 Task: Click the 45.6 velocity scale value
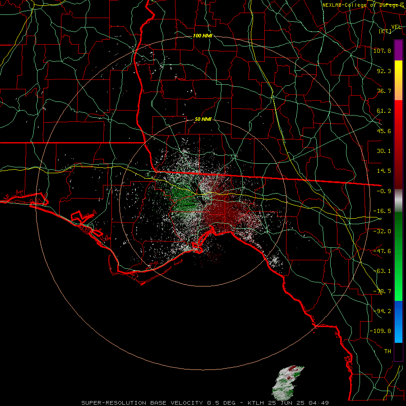(384, 131)
